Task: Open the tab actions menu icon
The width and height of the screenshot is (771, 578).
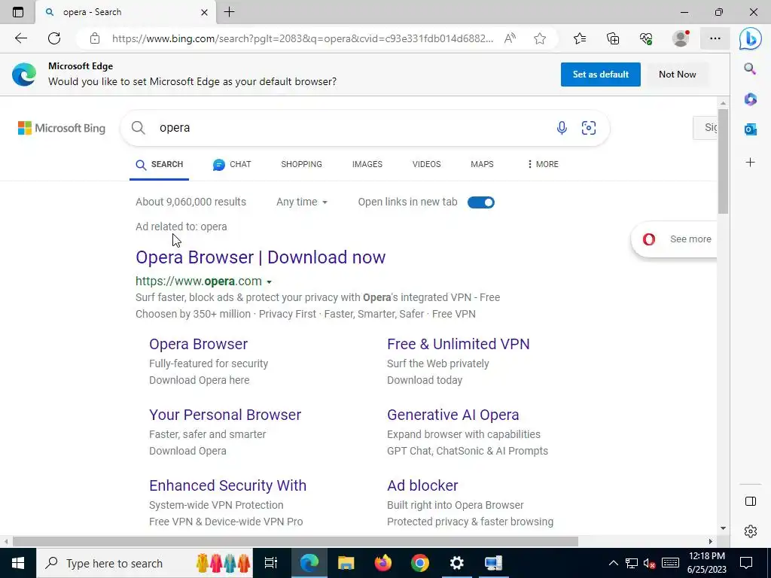Action: (18, 12)
